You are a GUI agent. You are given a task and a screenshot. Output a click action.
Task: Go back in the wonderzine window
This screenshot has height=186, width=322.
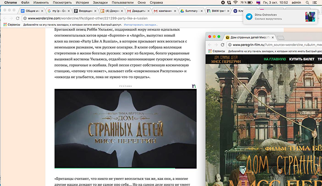click(x=5, y=18)
